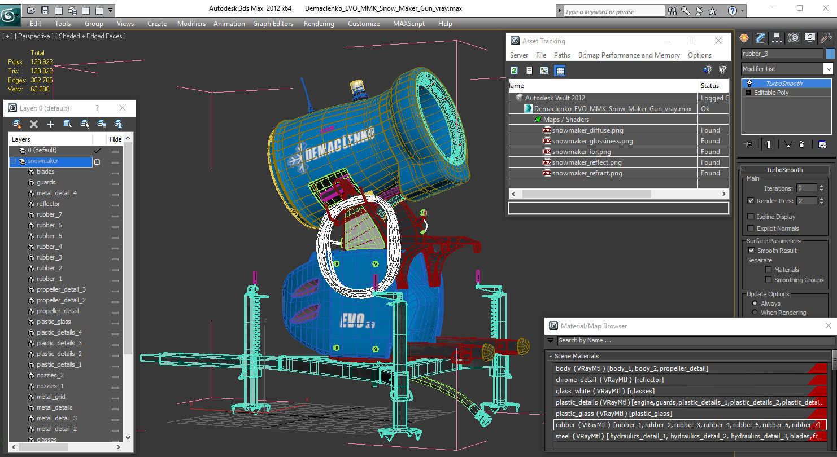The image size is (837, 457).
Task: Toggle TurboSmooth modifier lightbulb
Action: pos(749,83)
